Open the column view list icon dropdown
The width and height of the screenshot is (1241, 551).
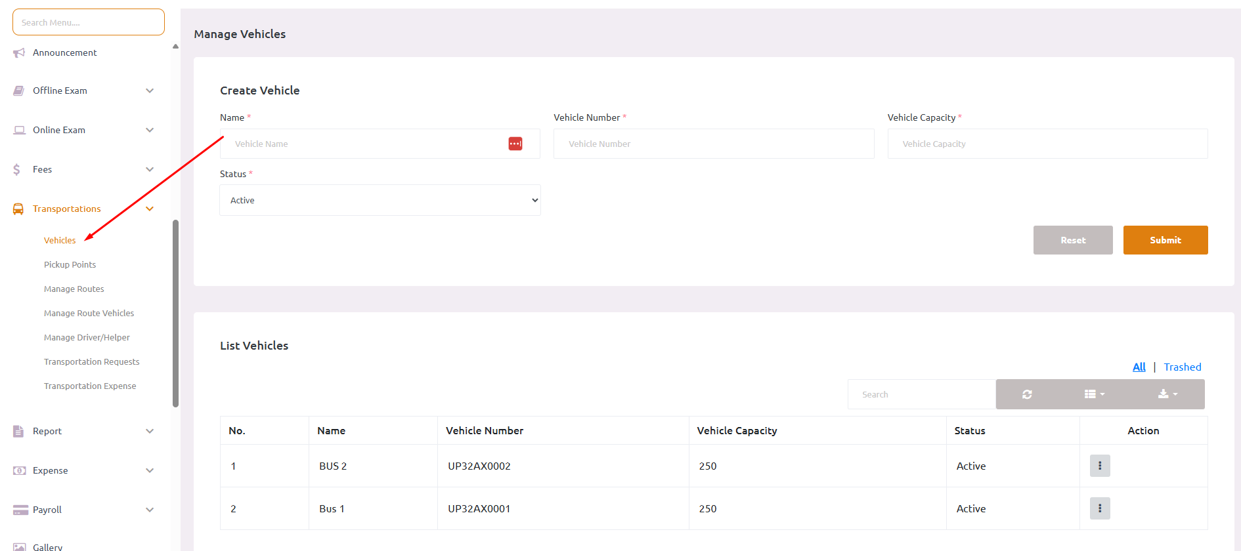(x=1094, y=394)
